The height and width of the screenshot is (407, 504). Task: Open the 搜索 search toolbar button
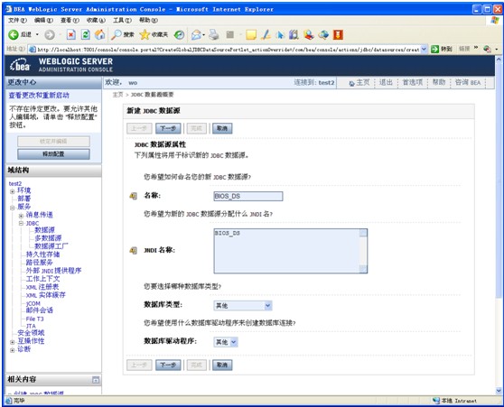[x=123, y=34]
